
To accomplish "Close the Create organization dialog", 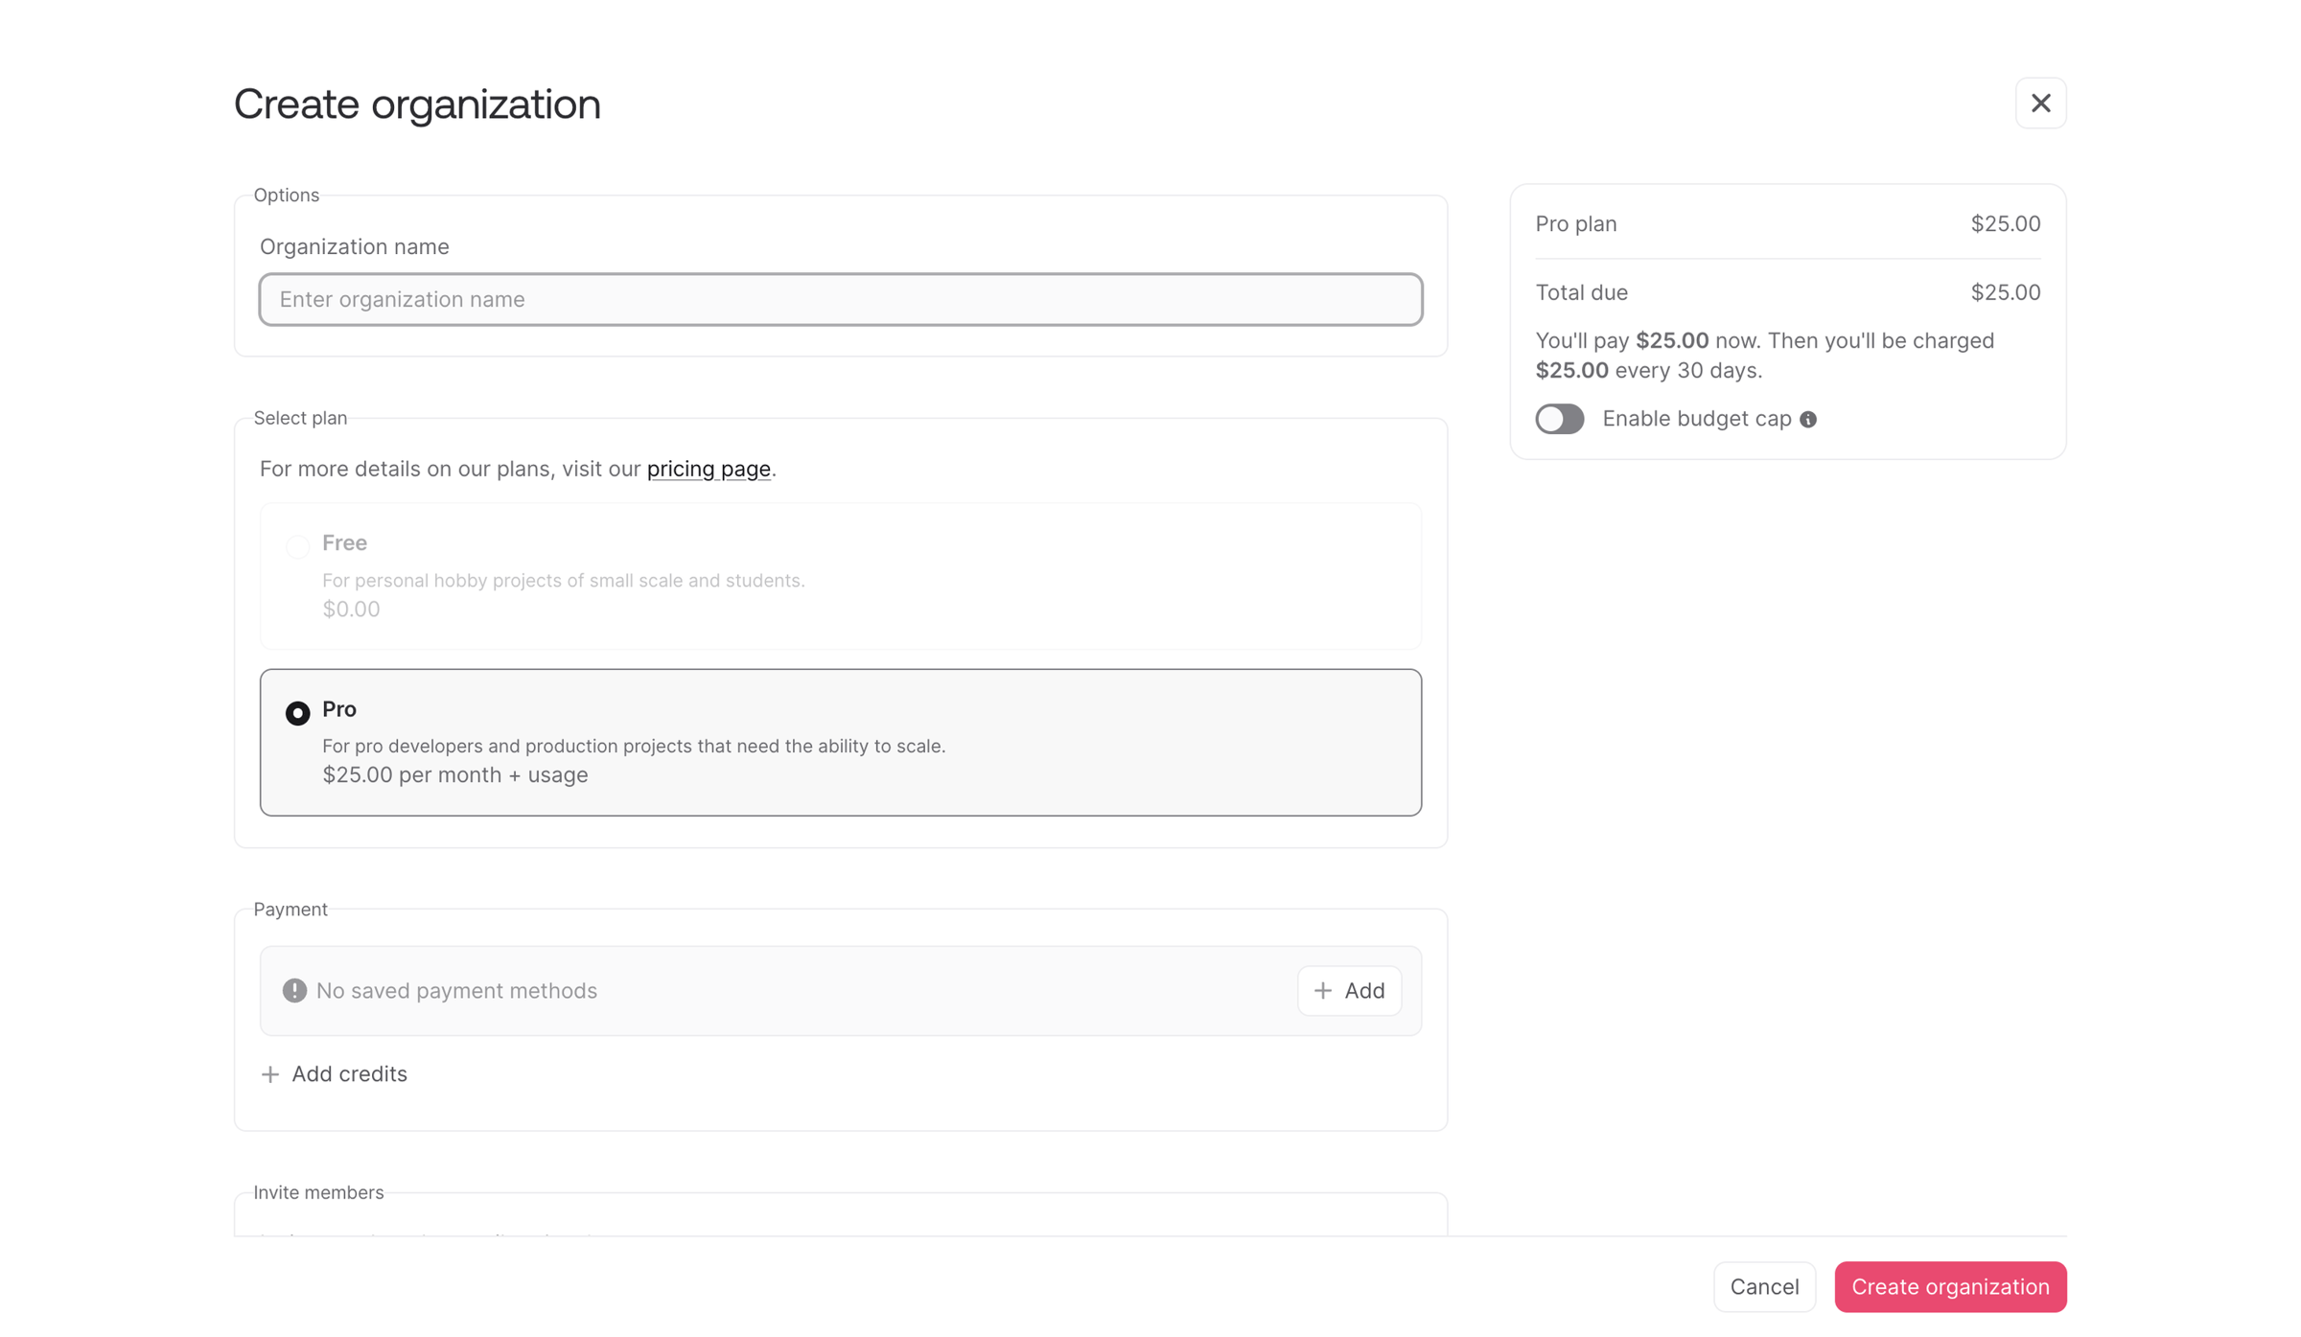I will point(2040,103).
